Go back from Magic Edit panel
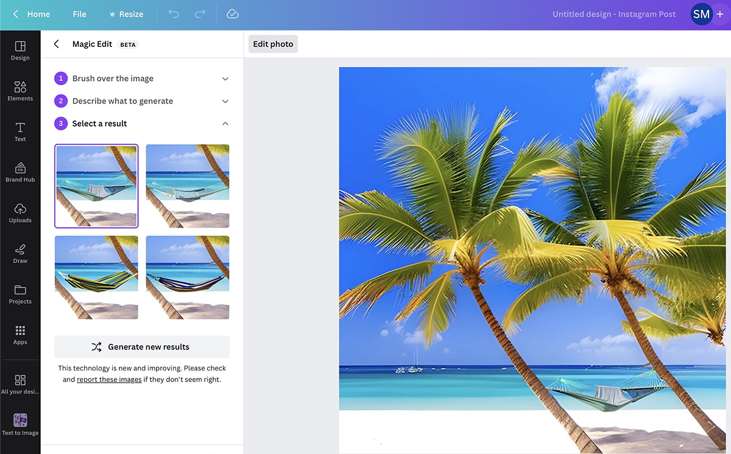The image size is (731, 454). [57, 44]
